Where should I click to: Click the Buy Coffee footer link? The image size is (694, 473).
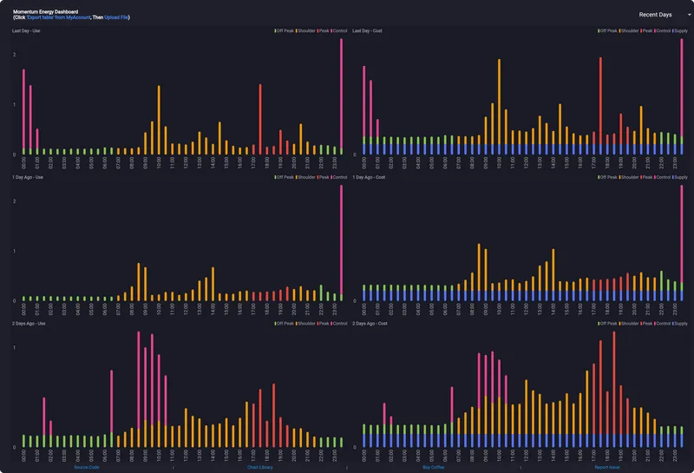(x=433, y=467)
